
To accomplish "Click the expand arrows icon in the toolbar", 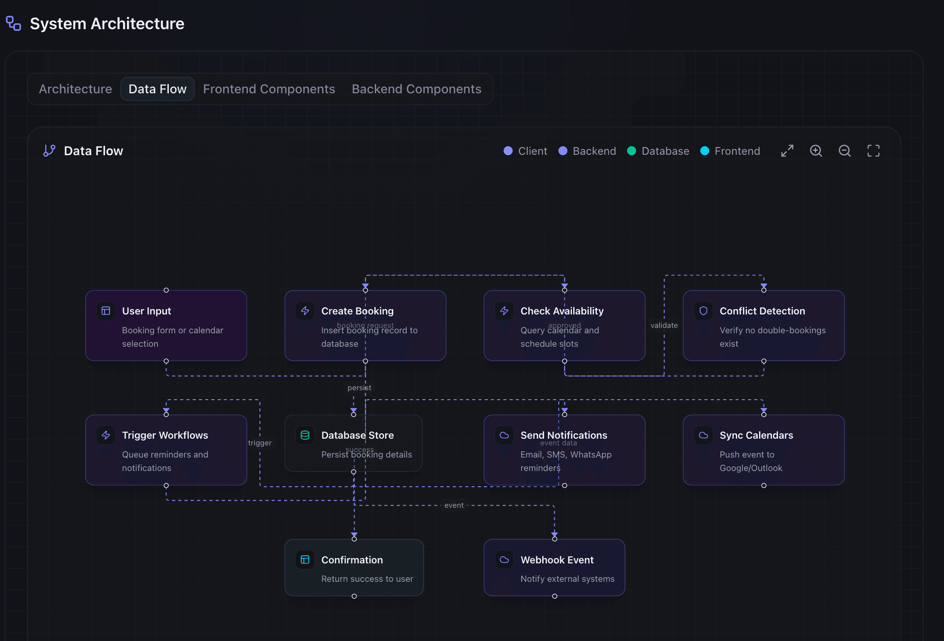I will [787, 151].
